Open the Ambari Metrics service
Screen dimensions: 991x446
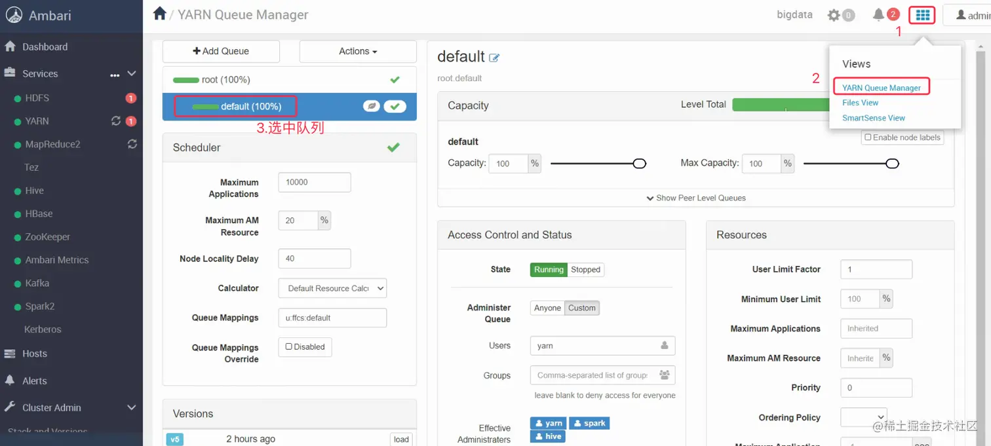pos(57,260)
